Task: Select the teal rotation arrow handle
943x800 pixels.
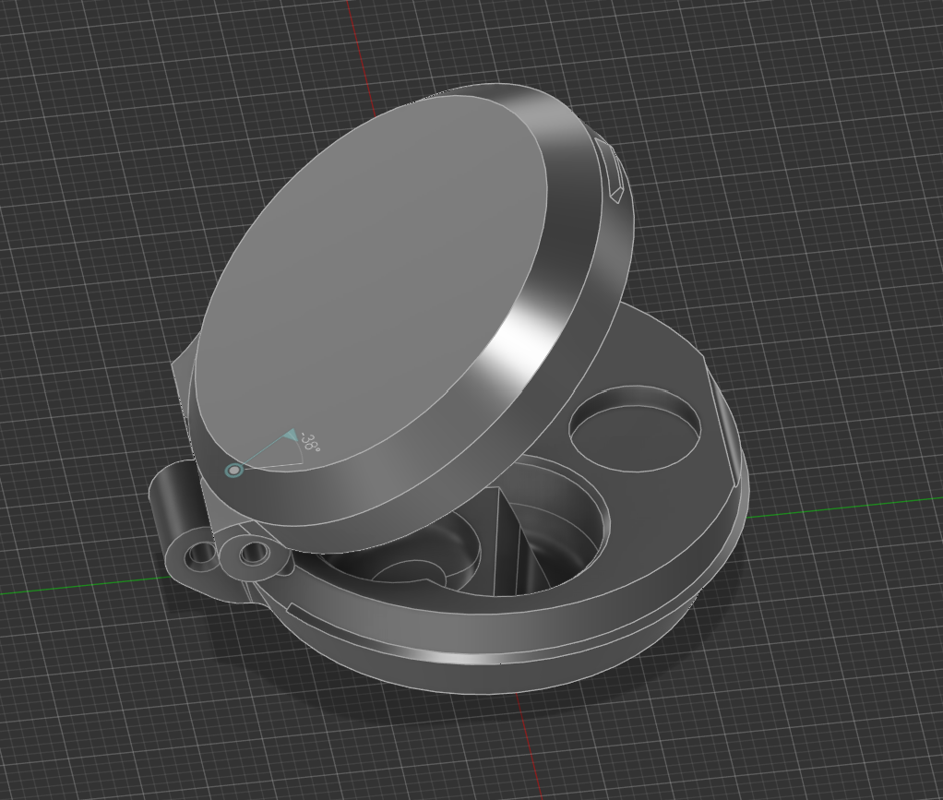Action: (x=291, y=435)
